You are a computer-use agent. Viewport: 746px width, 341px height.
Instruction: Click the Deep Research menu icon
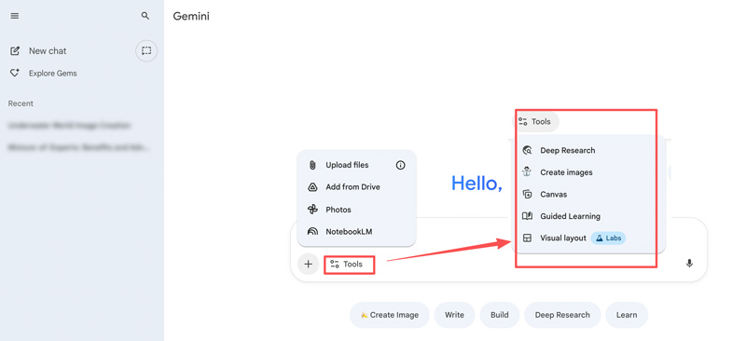pos(527,150)
